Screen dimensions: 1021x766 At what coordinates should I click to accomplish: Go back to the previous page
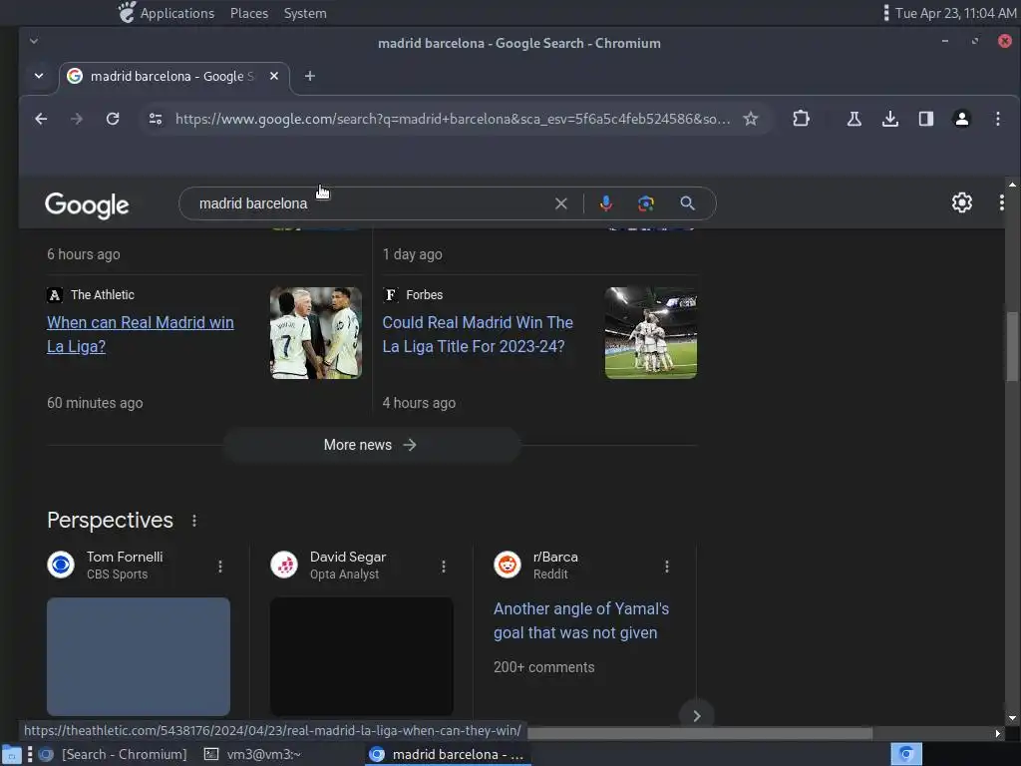pyautogui.click(x=41, y=119)
